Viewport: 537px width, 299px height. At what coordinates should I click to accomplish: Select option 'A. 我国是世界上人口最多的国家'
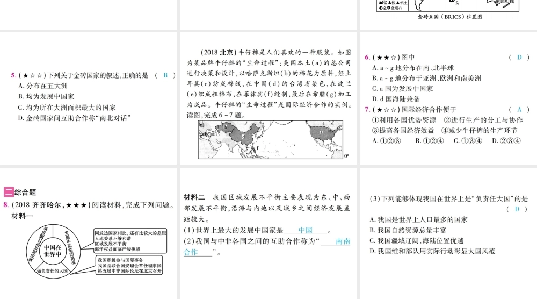[419, 220]
